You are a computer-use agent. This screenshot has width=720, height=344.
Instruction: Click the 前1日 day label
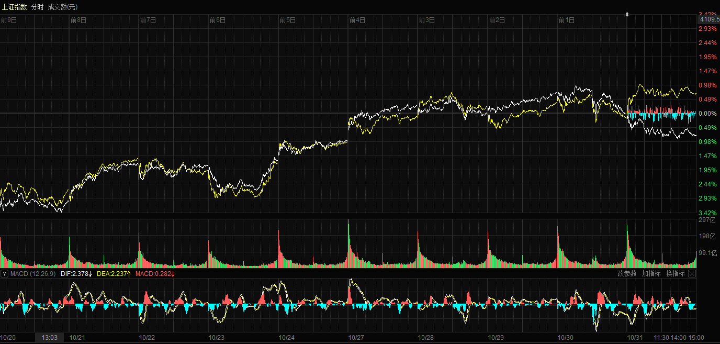(x=566, y=20)
